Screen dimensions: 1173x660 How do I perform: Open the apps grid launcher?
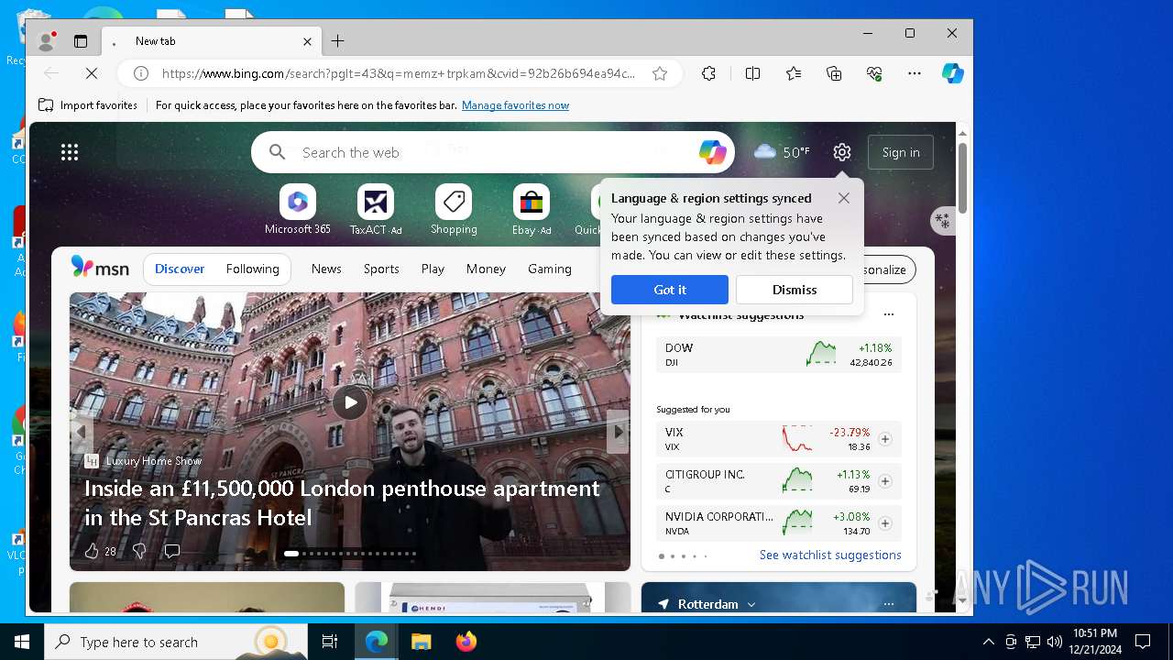click(70, 152)
